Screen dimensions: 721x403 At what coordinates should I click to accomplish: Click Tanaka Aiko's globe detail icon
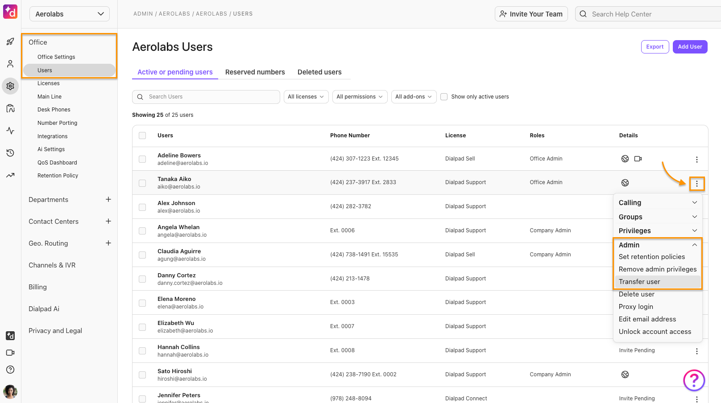[x=625, y=183]
